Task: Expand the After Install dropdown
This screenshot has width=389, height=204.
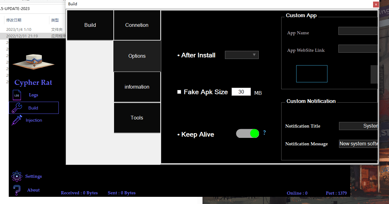Action: 242,55
